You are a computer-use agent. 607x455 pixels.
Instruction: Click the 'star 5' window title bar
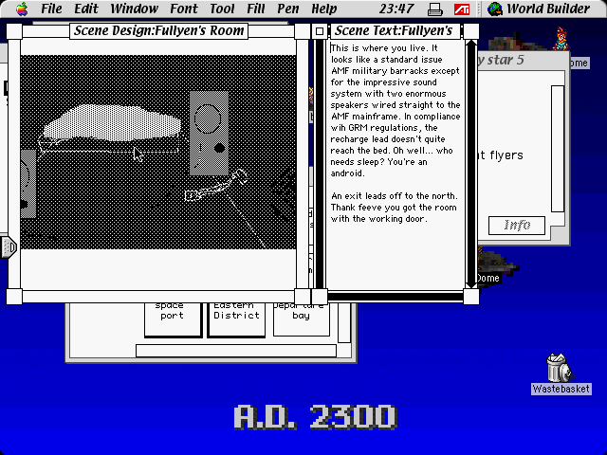[x=524, y=60]
